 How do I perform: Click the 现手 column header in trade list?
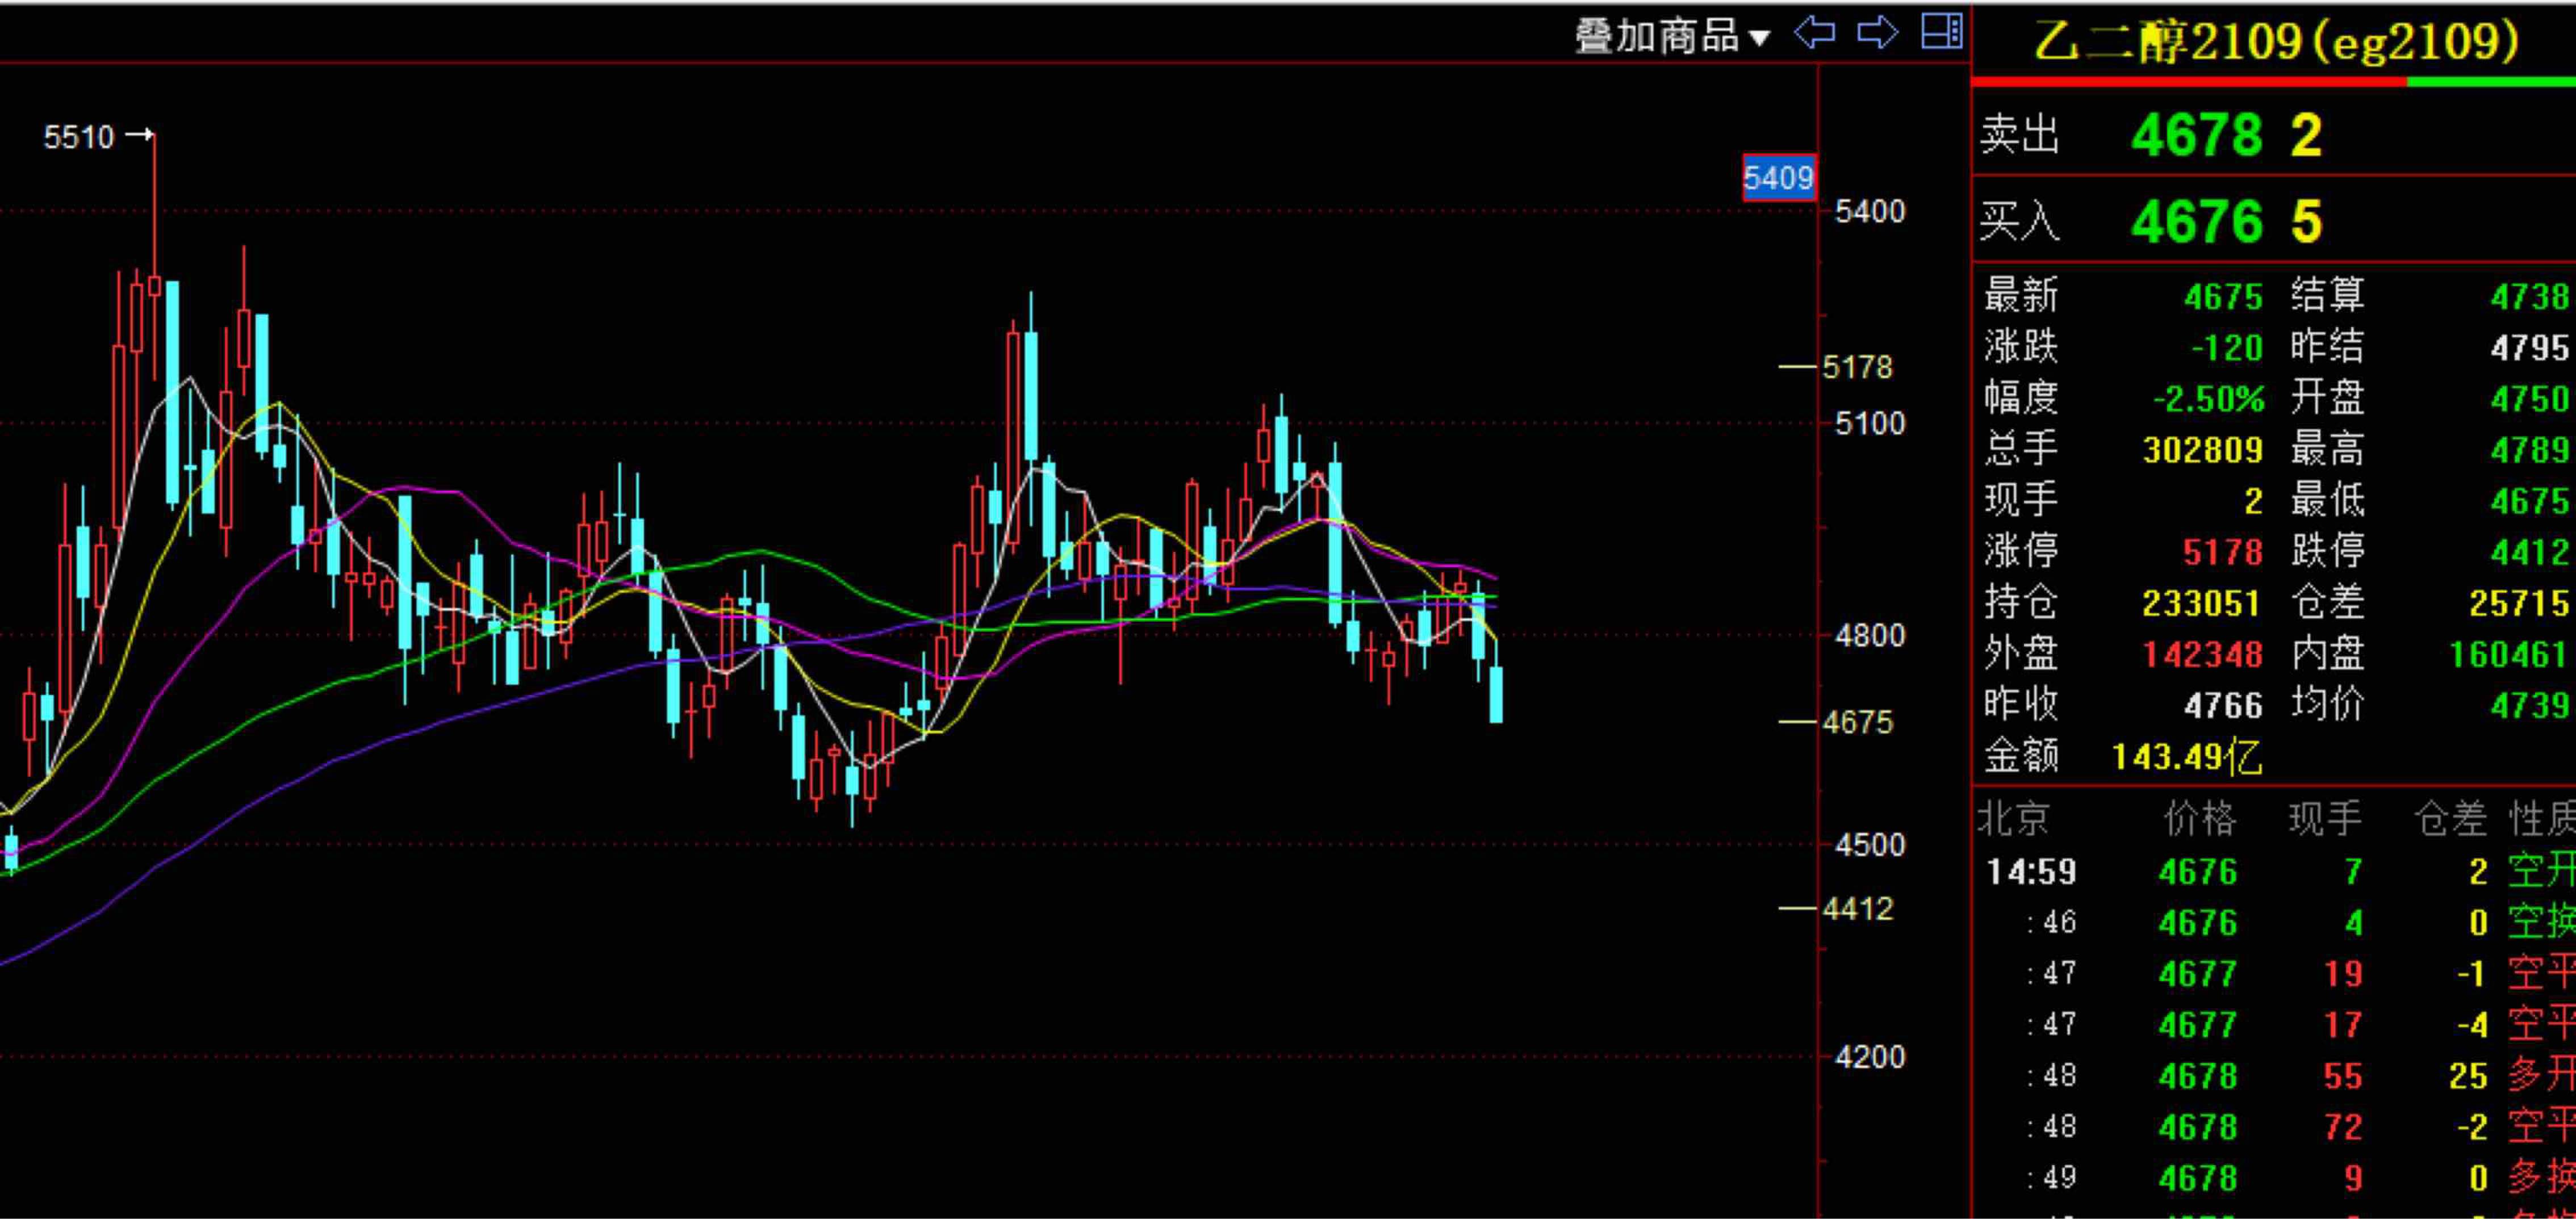coord(2325,819)
